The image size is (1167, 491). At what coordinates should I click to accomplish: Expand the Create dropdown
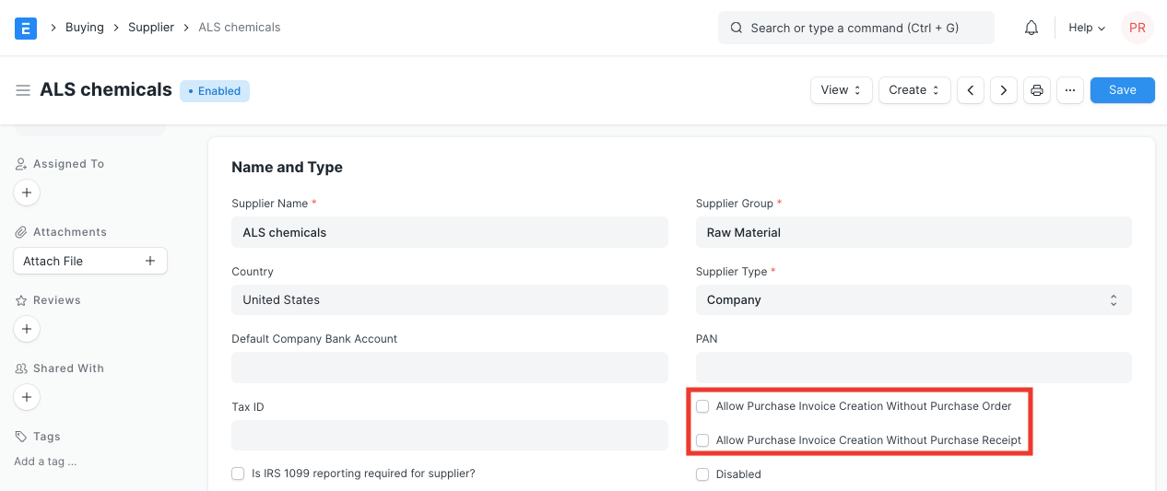[914, 90]
